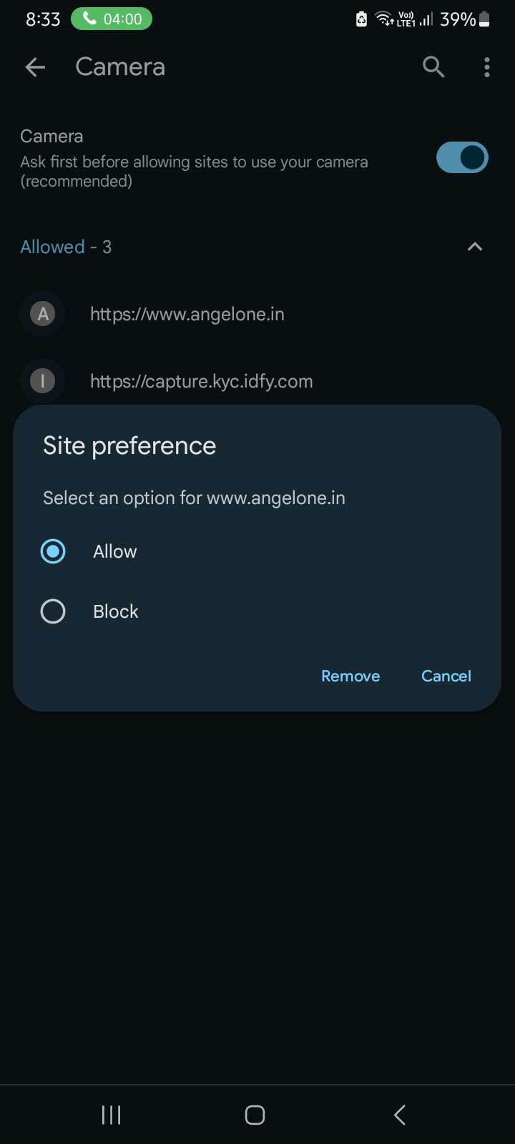Open search using the magnifier icon
Viewport: 515px width, 1144px height.
click(x=433, y=67)
